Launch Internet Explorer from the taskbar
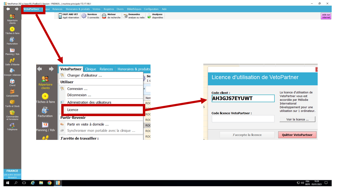This screenshot has width=338, height=190. pyautogui.click(x=33, y=183)
